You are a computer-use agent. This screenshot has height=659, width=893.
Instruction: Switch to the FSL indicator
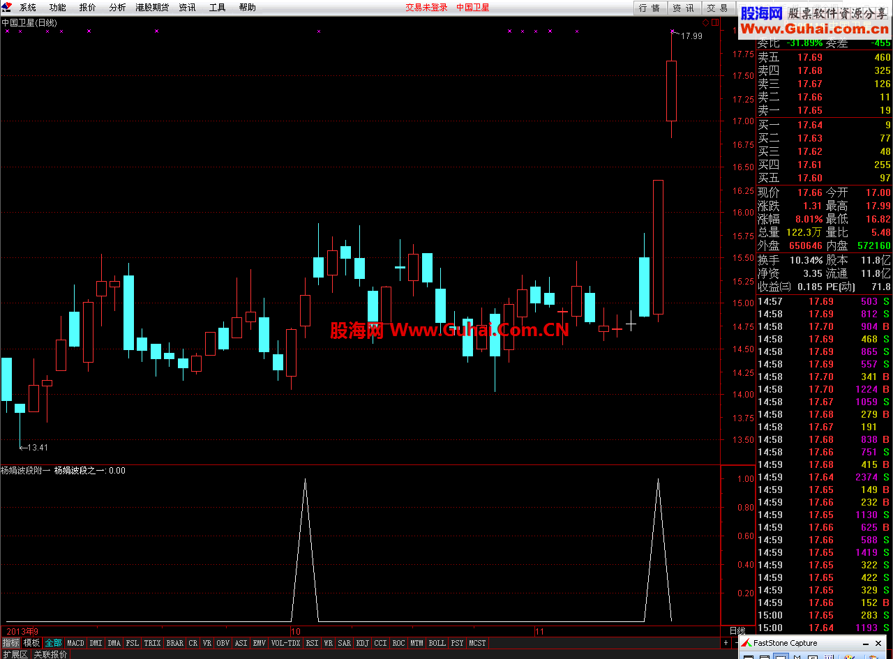(133, 643)
